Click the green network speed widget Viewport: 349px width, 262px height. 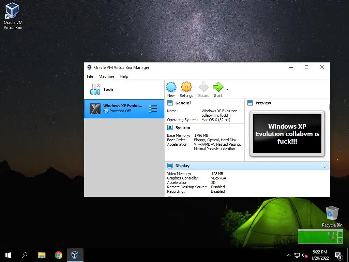tap(320, 237)
